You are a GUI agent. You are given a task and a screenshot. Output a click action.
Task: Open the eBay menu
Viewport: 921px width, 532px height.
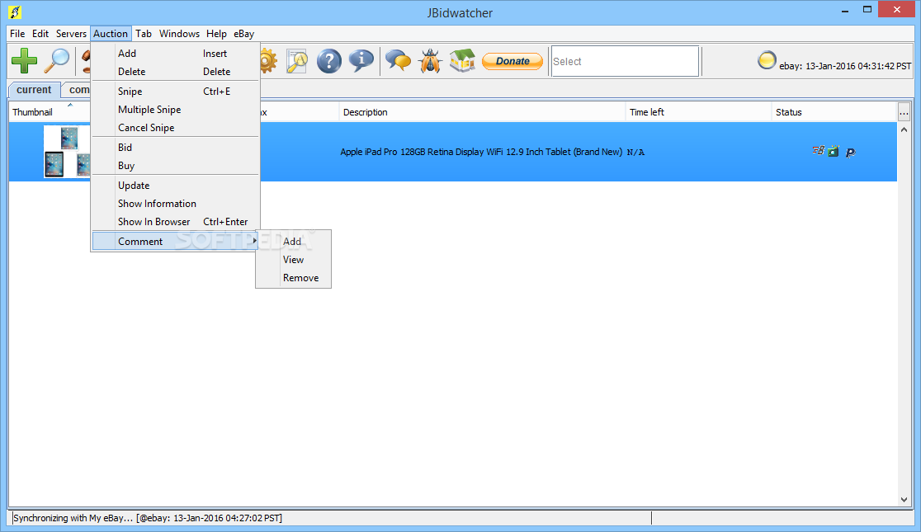point(243,34)
